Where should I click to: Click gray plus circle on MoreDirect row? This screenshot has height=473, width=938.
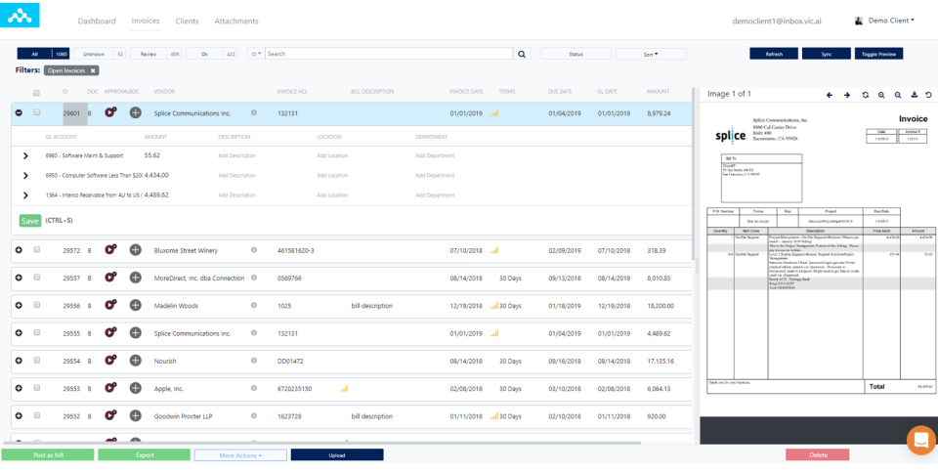click(136, 278)
